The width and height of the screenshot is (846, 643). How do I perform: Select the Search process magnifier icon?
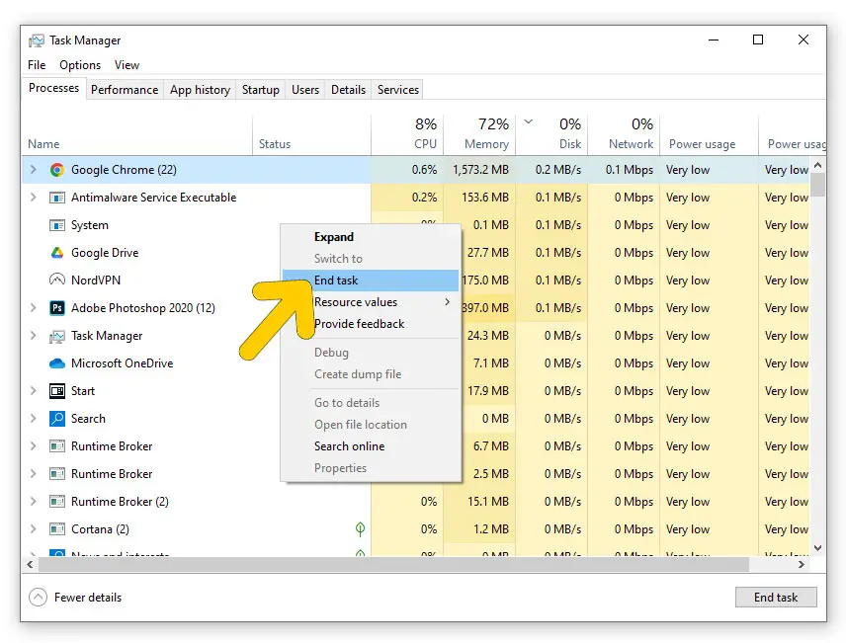click(x=57, y=419)
